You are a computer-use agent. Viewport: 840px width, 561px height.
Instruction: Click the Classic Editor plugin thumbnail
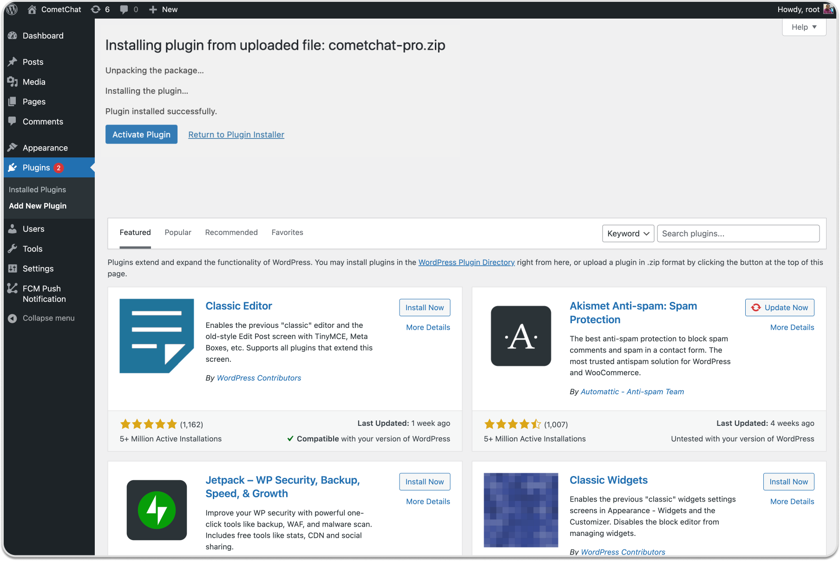[x=157, y=336]
